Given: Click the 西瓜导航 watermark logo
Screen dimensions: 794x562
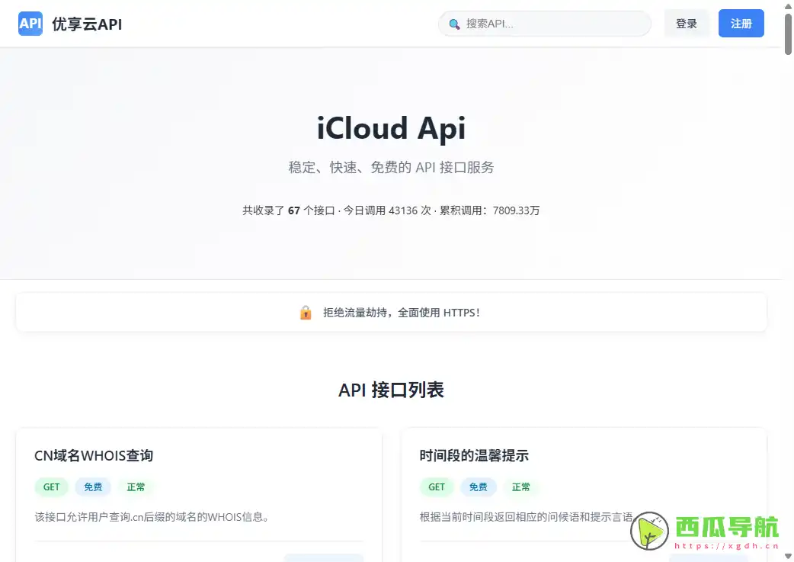Looking at the screenshot, I should point(705,531).
